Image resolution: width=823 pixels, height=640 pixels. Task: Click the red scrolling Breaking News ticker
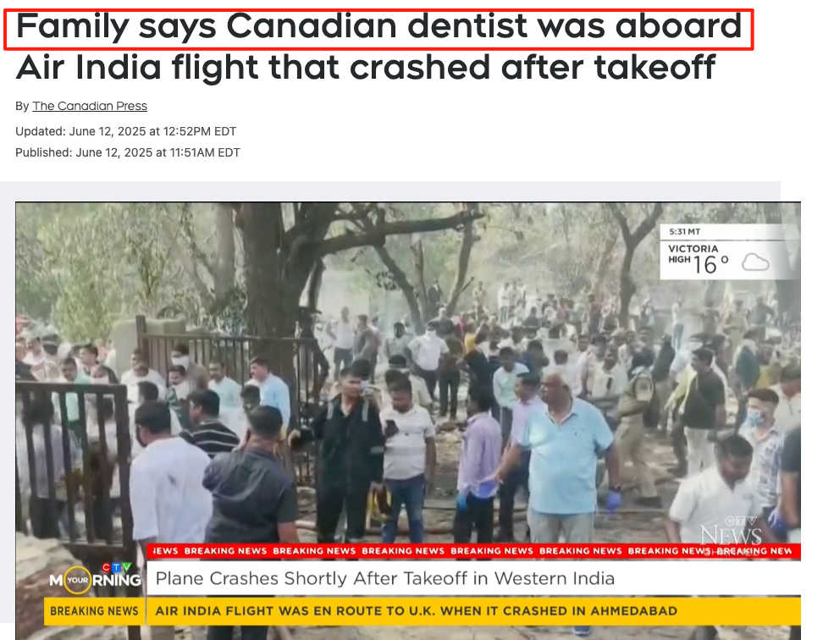coord(473,551)
